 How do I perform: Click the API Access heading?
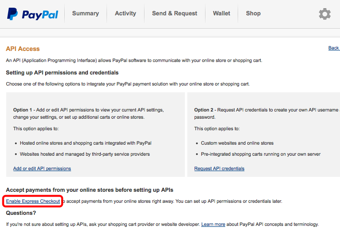coord(23,49)
